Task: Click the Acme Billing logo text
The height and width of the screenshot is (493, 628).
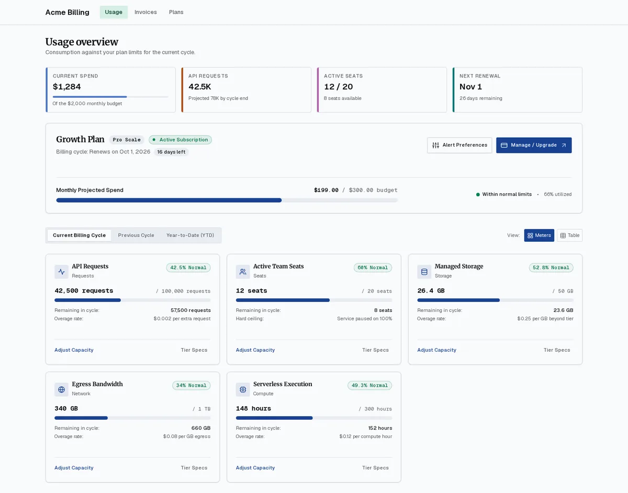Action: [68, 12]
